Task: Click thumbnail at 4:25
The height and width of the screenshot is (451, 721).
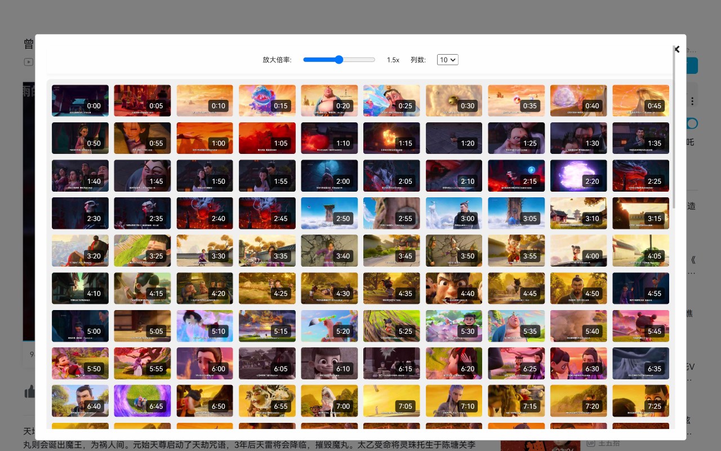Action: click(267, 289)
